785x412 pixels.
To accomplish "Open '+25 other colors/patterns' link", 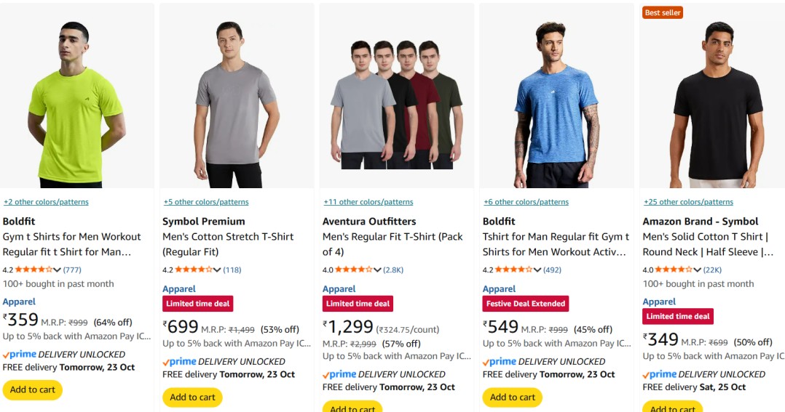I will tap(688, 202).
